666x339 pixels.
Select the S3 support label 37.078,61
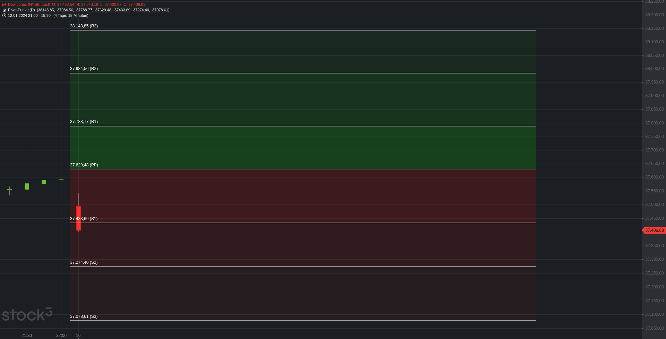pos(84,316)
